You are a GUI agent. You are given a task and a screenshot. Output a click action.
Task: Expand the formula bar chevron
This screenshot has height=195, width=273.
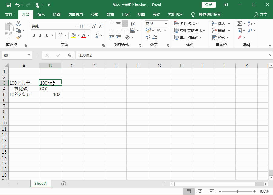click(270, 55)
